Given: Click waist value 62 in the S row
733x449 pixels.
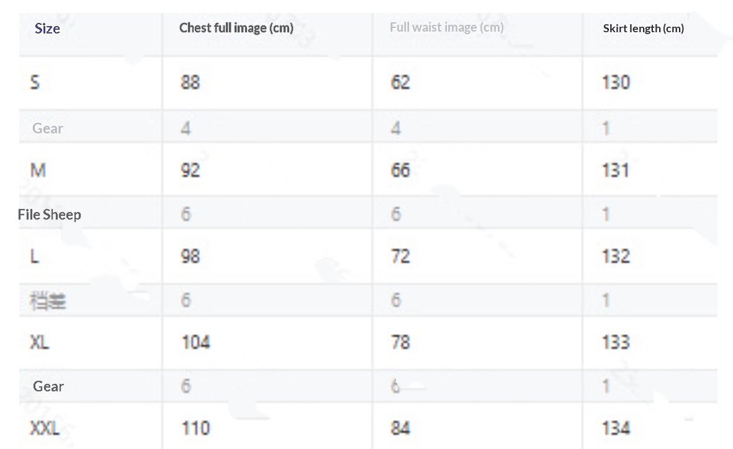Looking at the screenshot, I should 400,82.
